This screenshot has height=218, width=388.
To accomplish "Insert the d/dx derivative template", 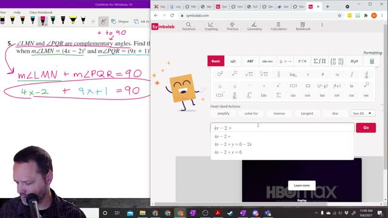I will (366, 74).
